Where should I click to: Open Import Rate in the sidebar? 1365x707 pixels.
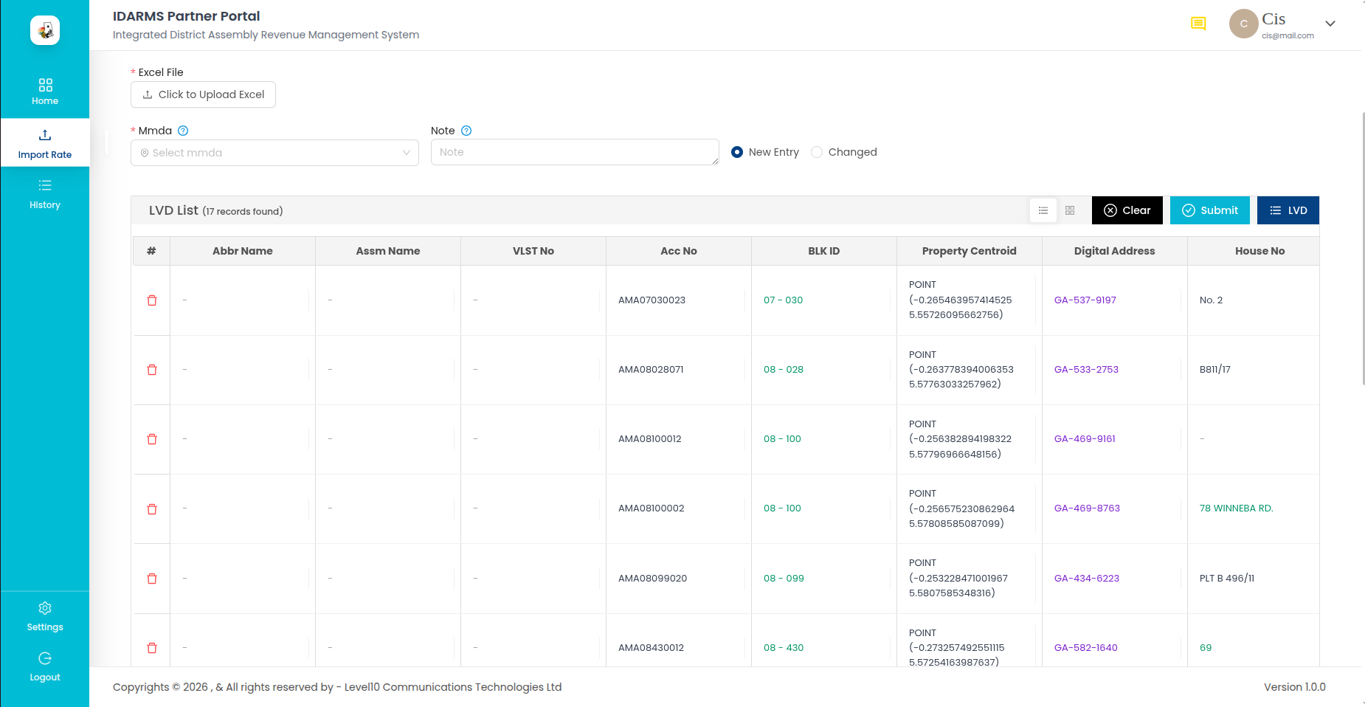pyautogui.click(x=45, y=143)
